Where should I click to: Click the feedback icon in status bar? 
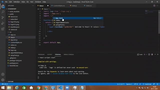click(154, 84)
